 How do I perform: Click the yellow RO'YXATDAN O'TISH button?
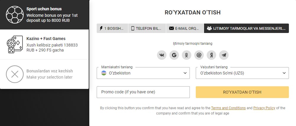point(242,92)
